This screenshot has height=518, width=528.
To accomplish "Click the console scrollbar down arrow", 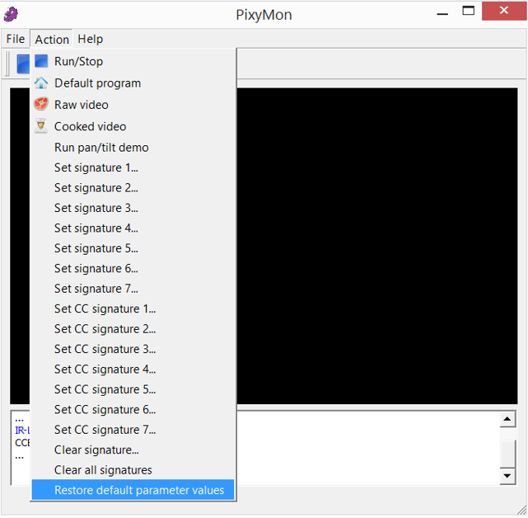I will pos(507,476).
